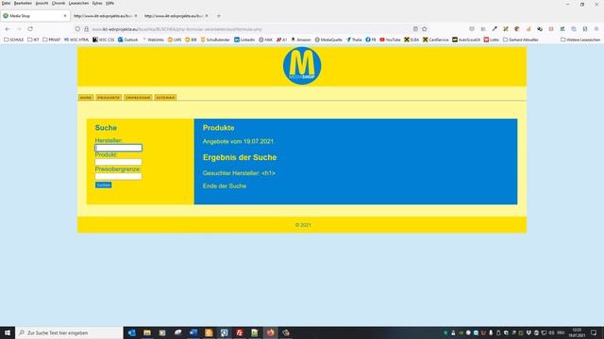The height and width of the screenshot is (339, 604).
Task: Click the Suchen button
Action: 103,185
